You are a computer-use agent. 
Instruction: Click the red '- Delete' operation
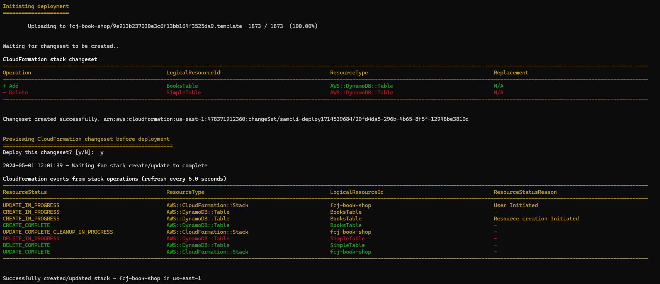pyautogui.click(x=15, y=93)
